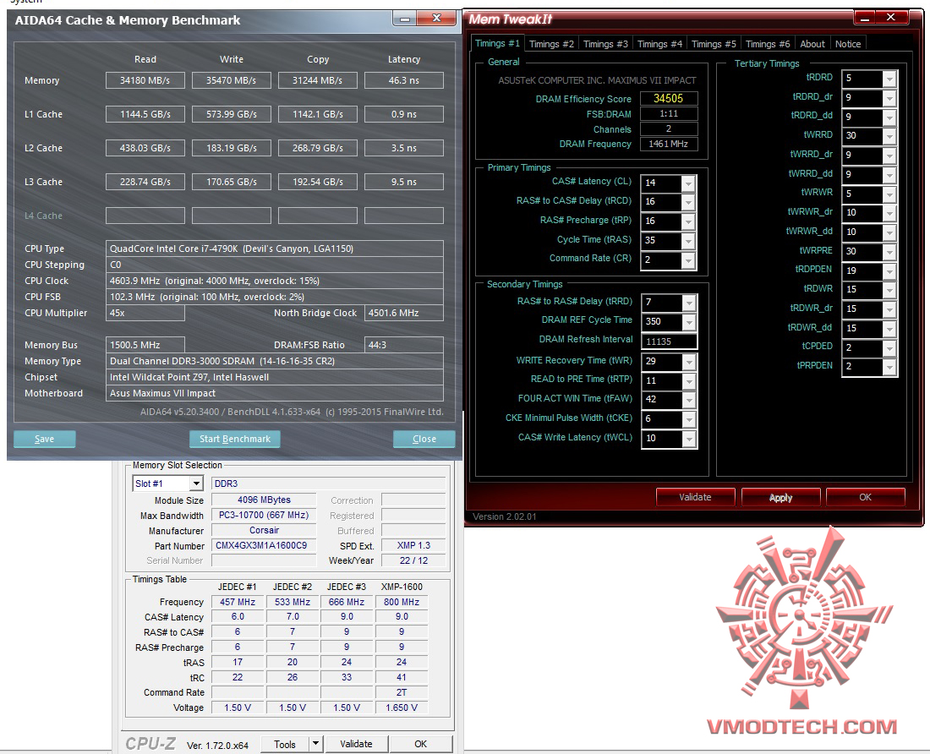
Task: Click CPU Type field QuadCore Intel Core i7-4790K
Action: point(275,249)
